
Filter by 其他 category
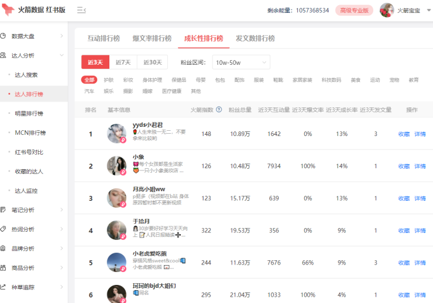click(x=196, y=91)
